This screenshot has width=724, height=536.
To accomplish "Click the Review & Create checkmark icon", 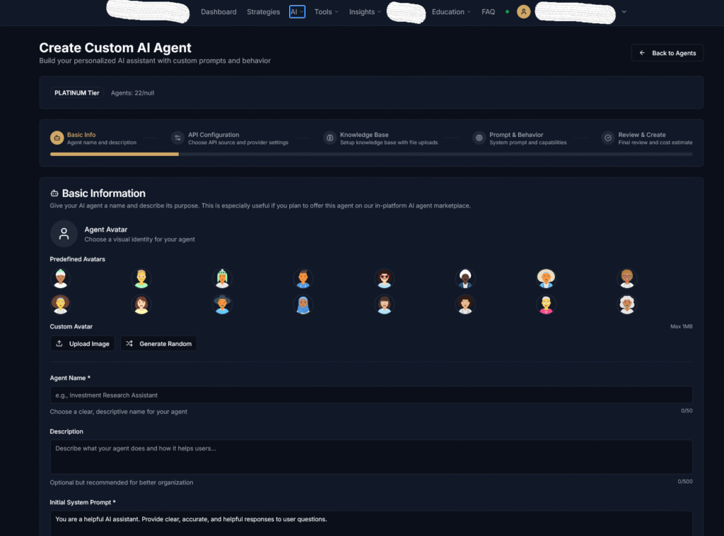I will point(608,138).
